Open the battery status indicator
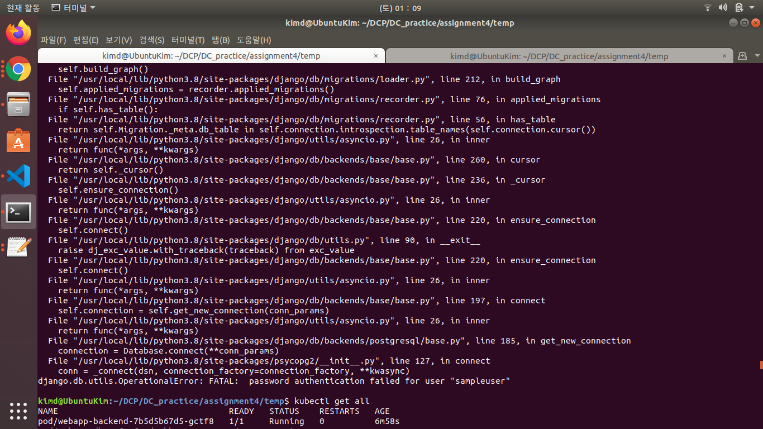The width and height of the screenshot is (763, 429). tap(739, 8)
